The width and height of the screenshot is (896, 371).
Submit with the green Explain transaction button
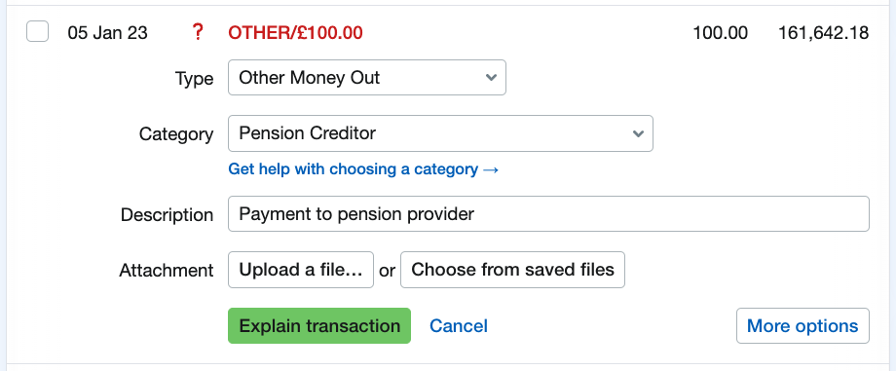pos(319,326)
